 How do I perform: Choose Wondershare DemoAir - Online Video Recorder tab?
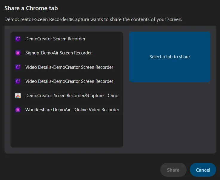point(67,110)
